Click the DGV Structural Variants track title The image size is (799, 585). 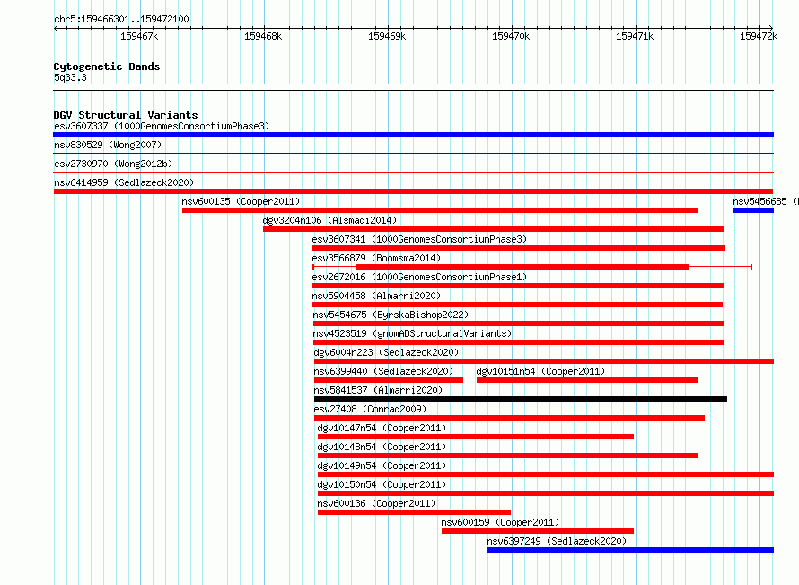click(x=126, y=115)
